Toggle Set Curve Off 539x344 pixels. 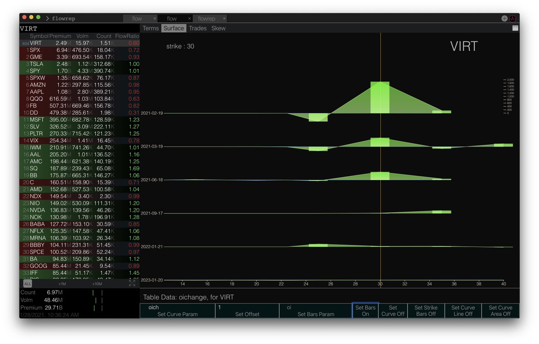[x=393, y=311]
